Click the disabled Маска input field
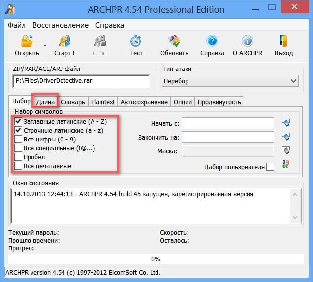Image resolution: width=313 pixels, height=282 pixels. [x=228, y=151]
